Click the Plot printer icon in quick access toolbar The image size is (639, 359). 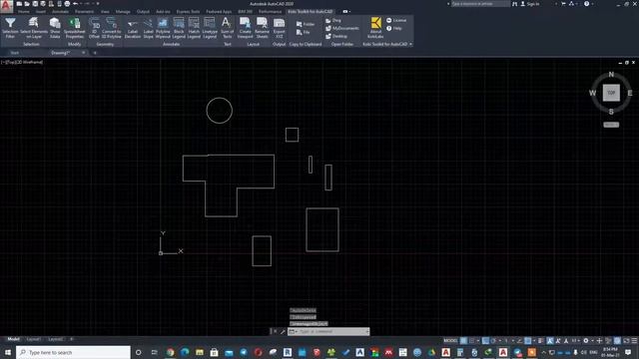[x=67, y=4]
